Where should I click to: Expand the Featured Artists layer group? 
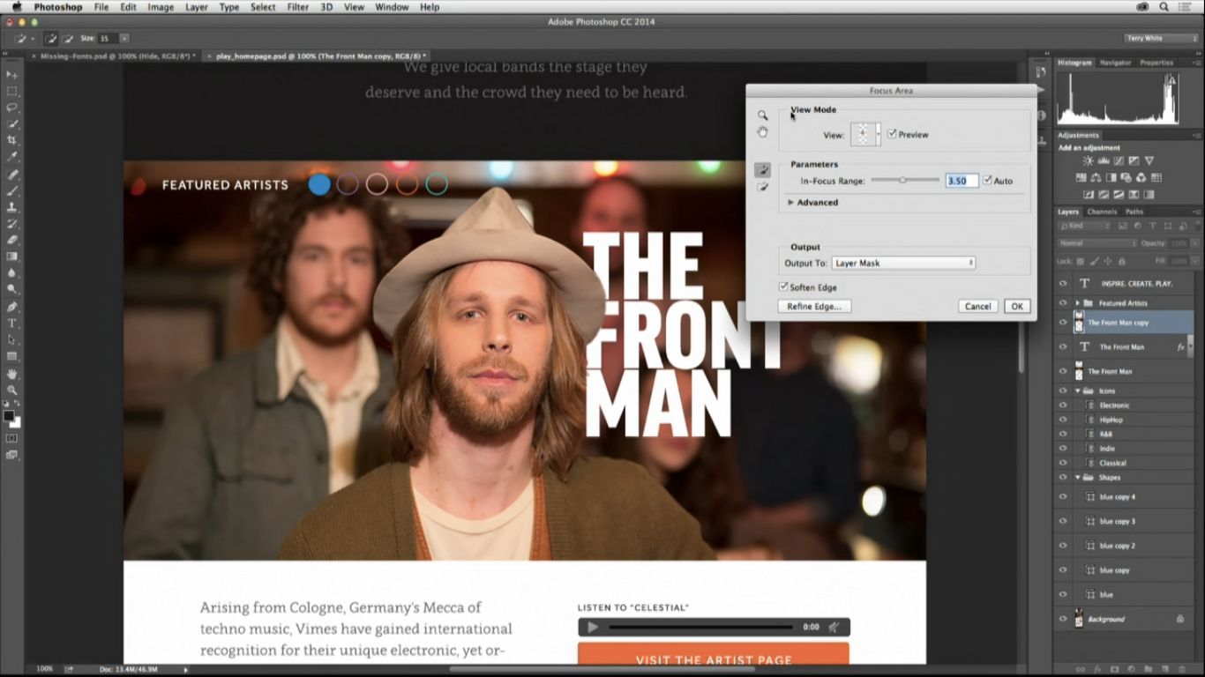(1078, 303)
